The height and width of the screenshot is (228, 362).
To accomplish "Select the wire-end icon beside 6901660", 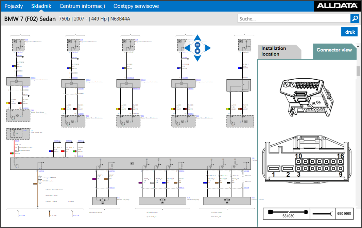I will coord(322,213).
